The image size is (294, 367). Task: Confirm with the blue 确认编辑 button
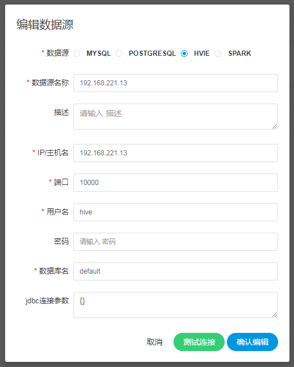pyautogui.click(x=252, y=342)
